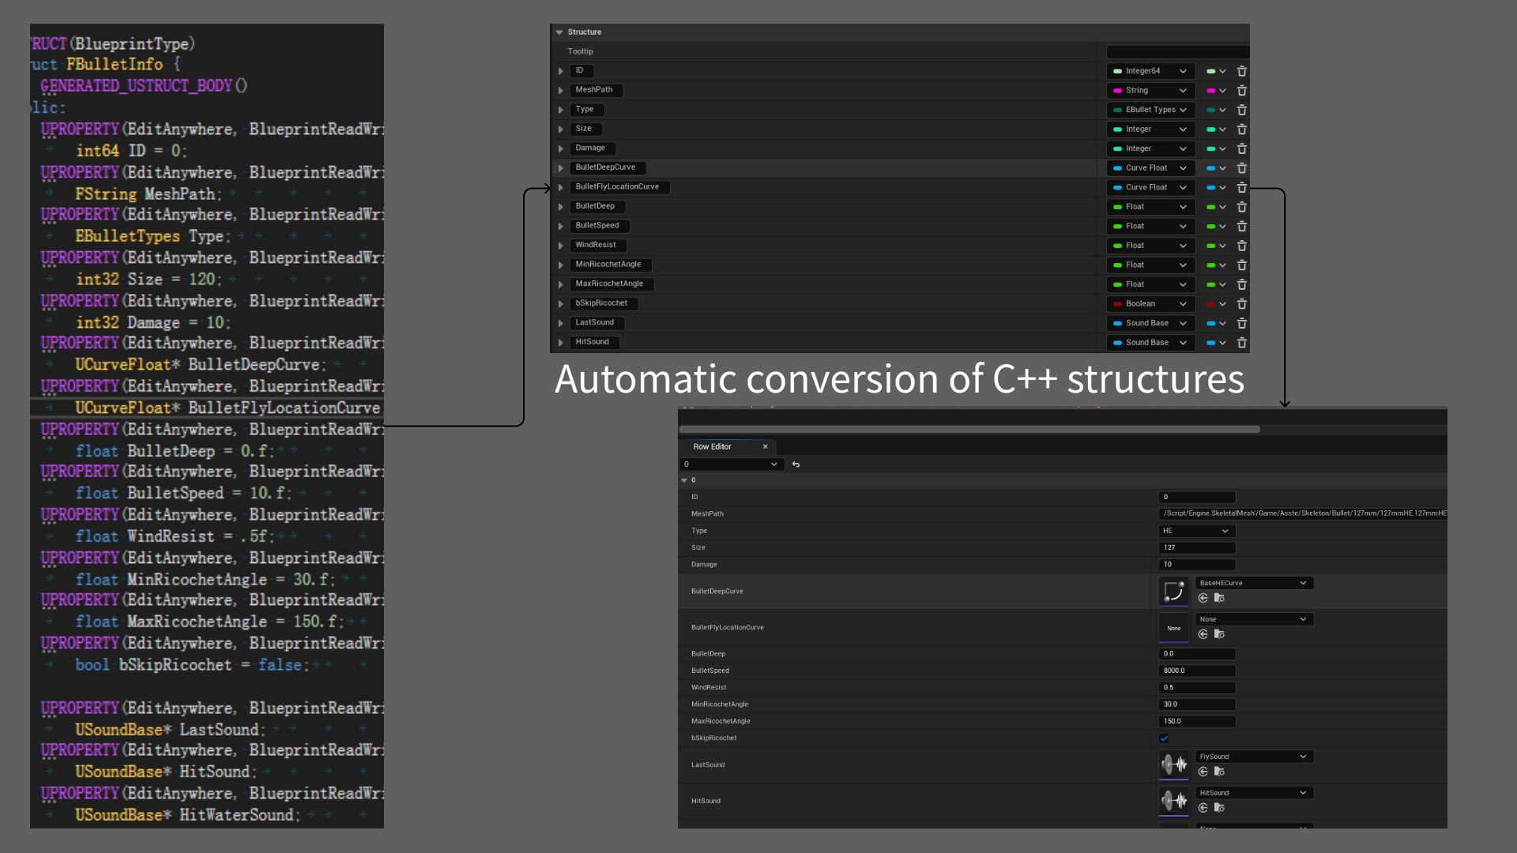The image size is (1517, 853).
Task: Click Use Selected Asset arrow under BaseHECurve
Action: pos(1203,598)
